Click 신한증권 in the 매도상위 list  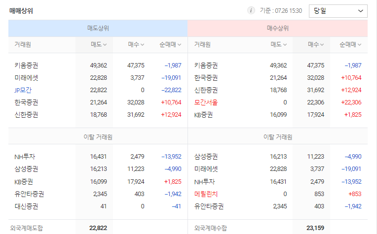click(26, 115)
